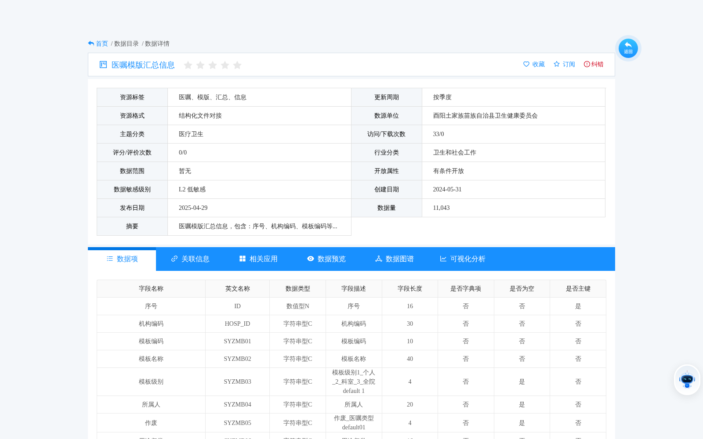Click the 模板级别 field name cell
Image resolution: width=703 pixels, height=439 pixels.
tap(151, 381)
